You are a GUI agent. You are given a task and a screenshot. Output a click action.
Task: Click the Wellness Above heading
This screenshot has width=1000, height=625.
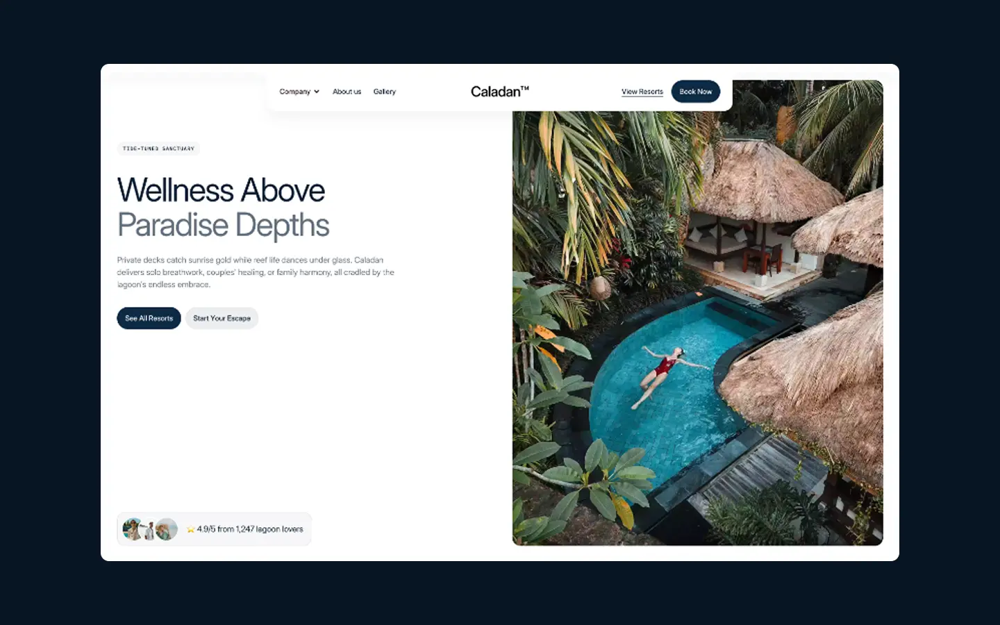point(221,190)
